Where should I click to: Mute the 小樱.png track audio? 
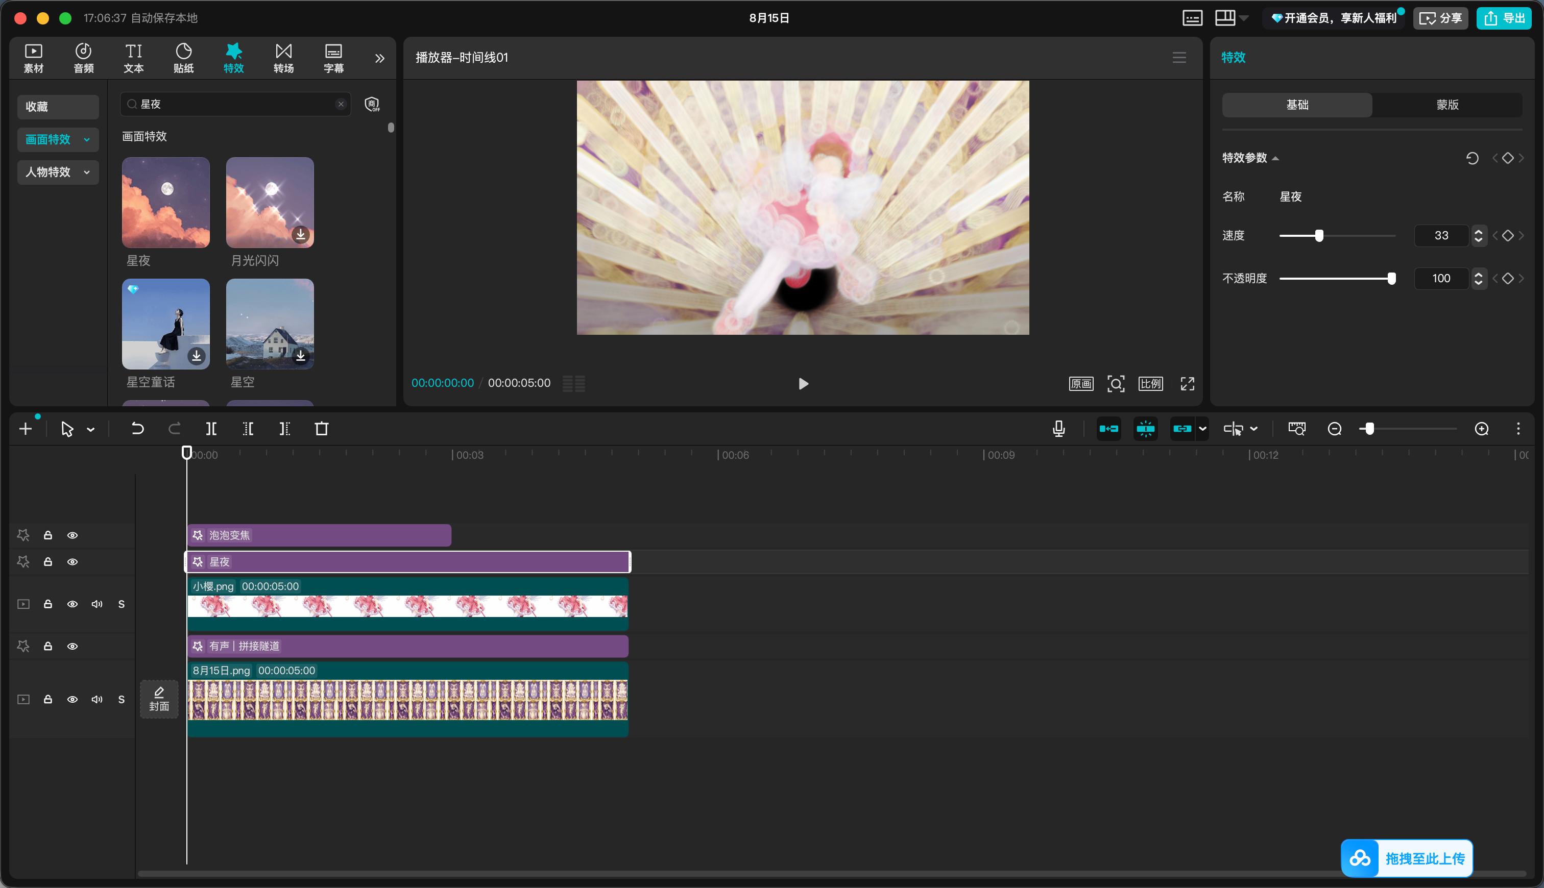(97, 604)
